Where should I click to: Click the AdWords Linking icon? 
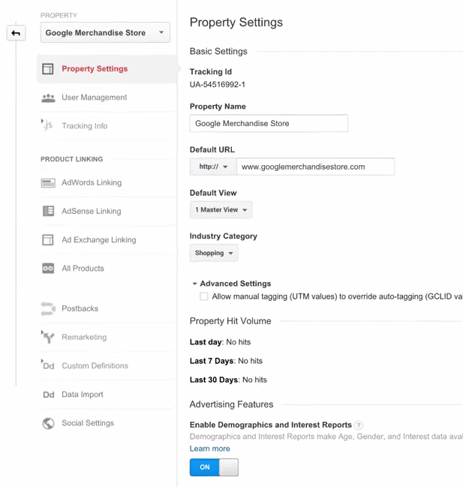click(48, 182)
